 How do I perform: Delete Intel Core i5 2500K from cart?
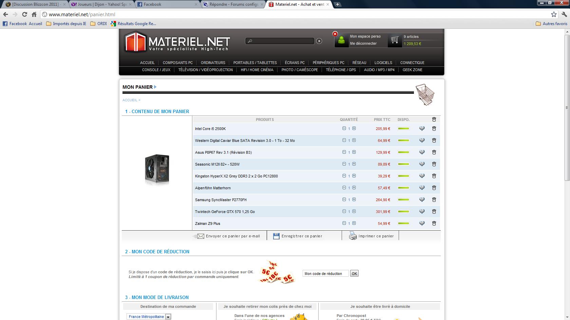pyautogui.click(x=434, y=129)
